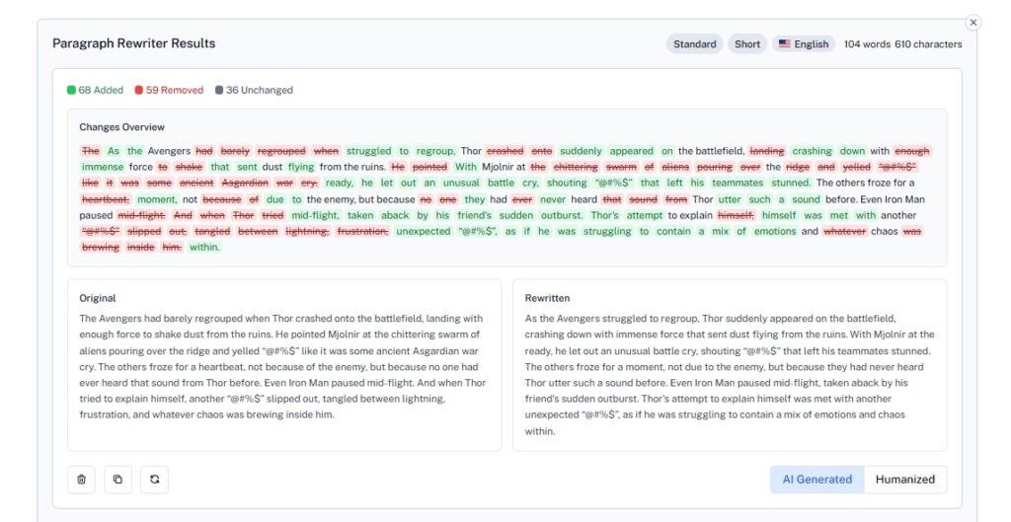Click the Standard mode chip
Screen dimensions: 1011x522
[695, 44]
